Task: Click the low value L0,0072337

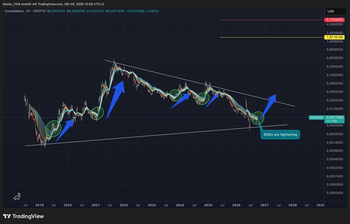Action: [x=95, y=11]
